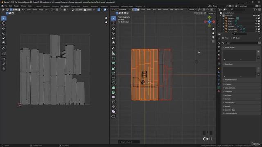Select the Rotate tool in the UV editor
The height and width of the screenshot is (147, 262).
4,33
